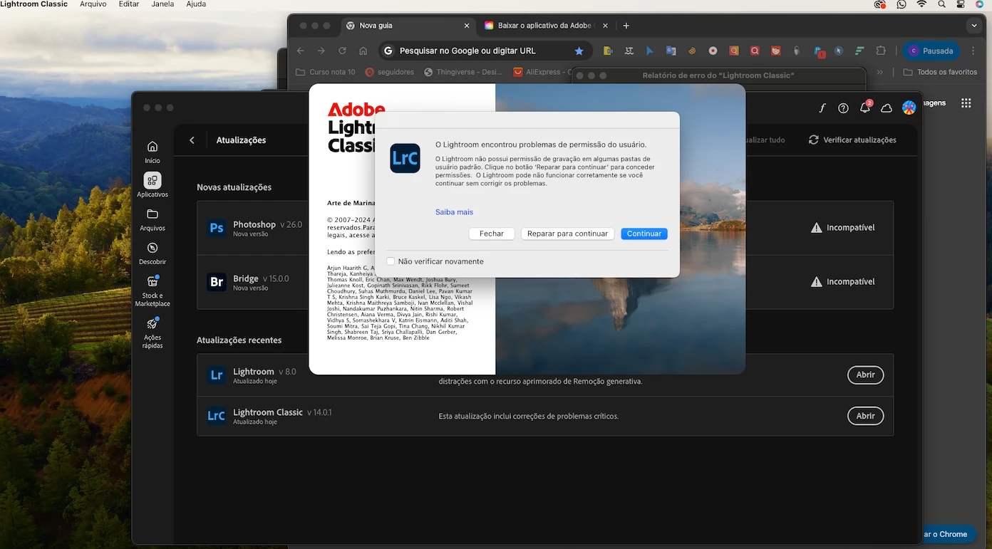Open Lightroom Classic v 14.0.1 with Abrir
The width and height of the screenshot is (992, 549).
(x=865, y=416)
